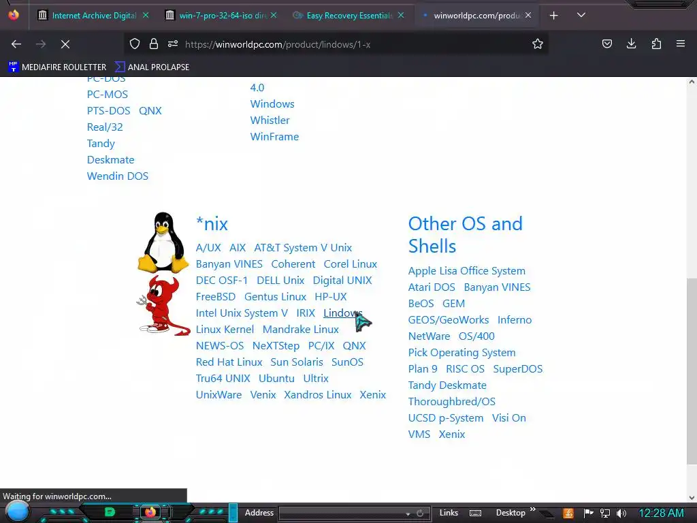Open the Red Hat Linux link
697x523 pixels.
(229, 362)
